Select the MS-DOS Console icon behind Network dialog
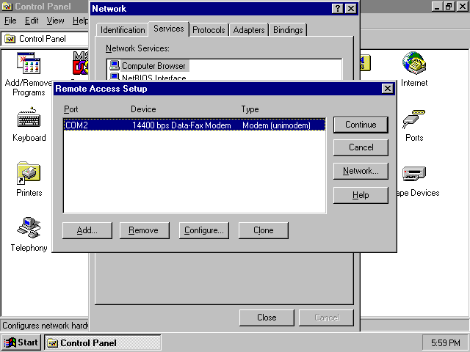 [x=81, y=63]
